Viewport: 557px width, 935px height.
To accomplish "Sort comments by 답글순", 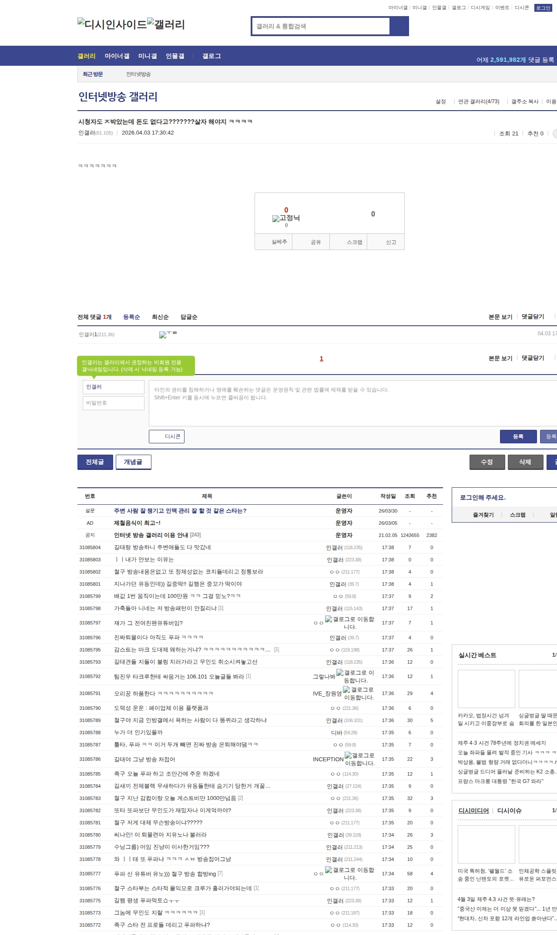I will tap(189, 317).
